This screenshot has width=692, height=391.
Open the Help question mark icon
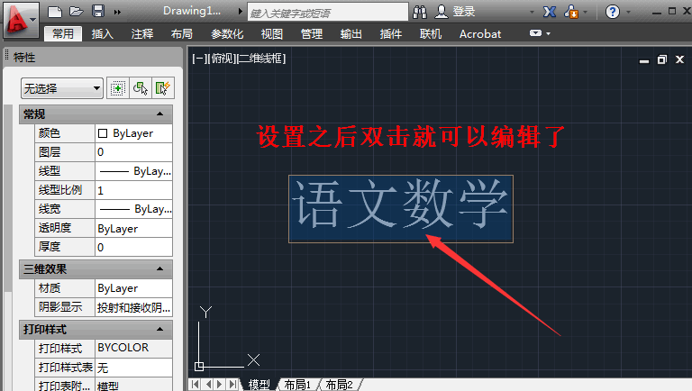(x=612, y=12)
